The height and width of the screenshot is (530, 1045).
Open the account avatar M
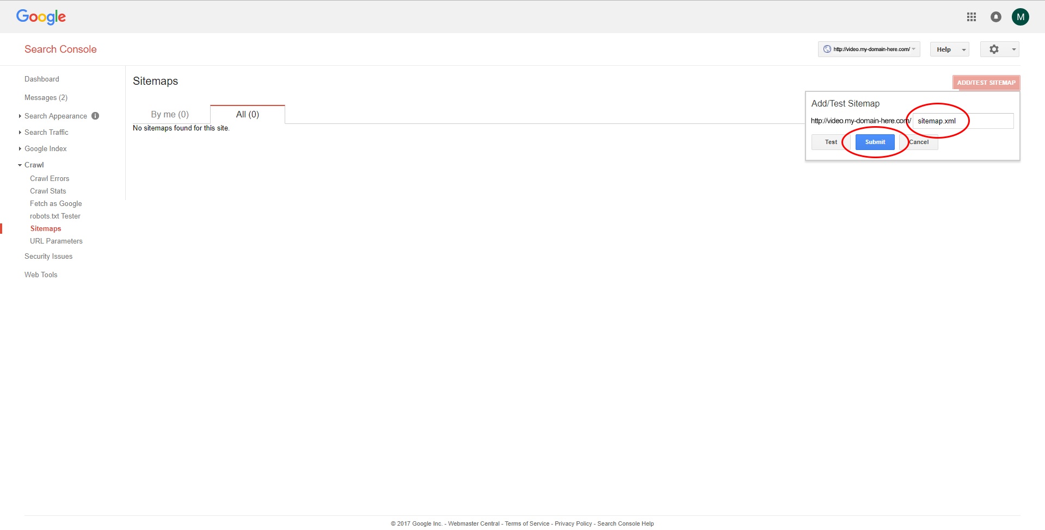1021,17
